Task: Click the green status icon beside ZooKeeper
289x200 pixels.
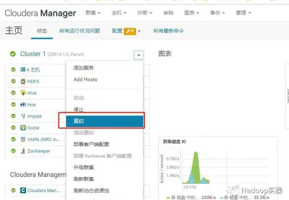Action: click(13, 151)
